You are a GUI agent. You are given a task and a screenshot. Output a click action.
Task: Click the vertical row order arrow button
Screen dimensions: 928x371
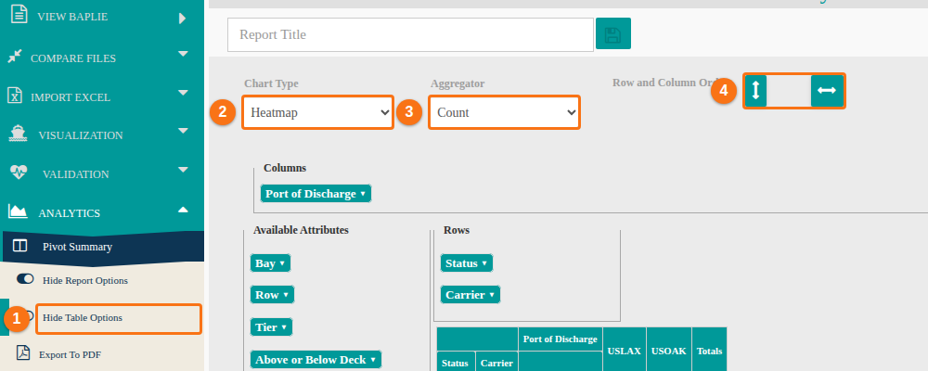click(755, 91)
